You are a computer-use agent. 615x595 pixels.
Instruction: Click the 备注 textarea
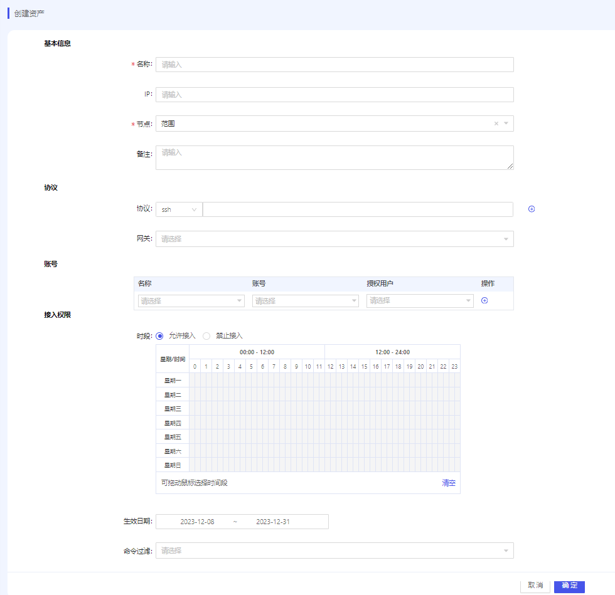pyautogui.click(x=334, y=157)
